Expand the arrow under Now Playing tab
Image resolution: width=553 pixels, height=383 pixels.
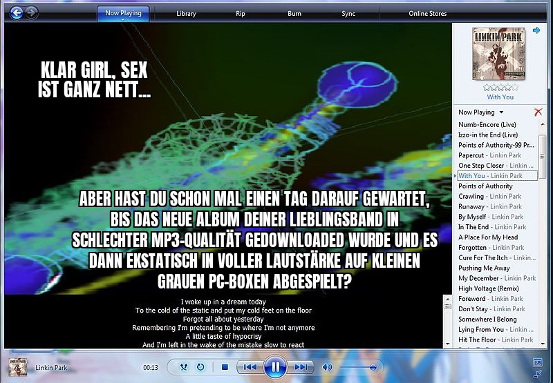coord(122,20)
